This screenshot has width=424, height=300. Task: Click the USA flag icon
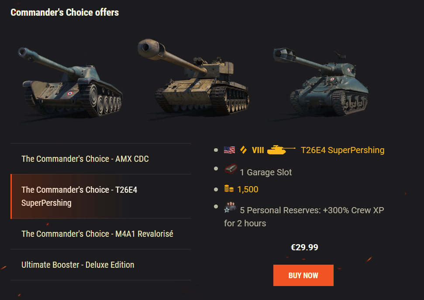point(229,150)
